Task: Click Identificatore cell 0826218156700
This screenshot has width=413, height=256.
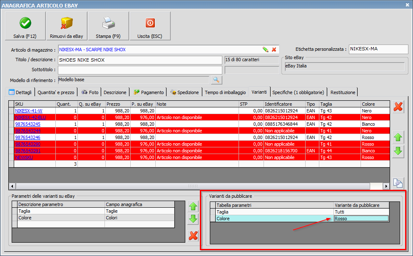Action: pos(284,151)
